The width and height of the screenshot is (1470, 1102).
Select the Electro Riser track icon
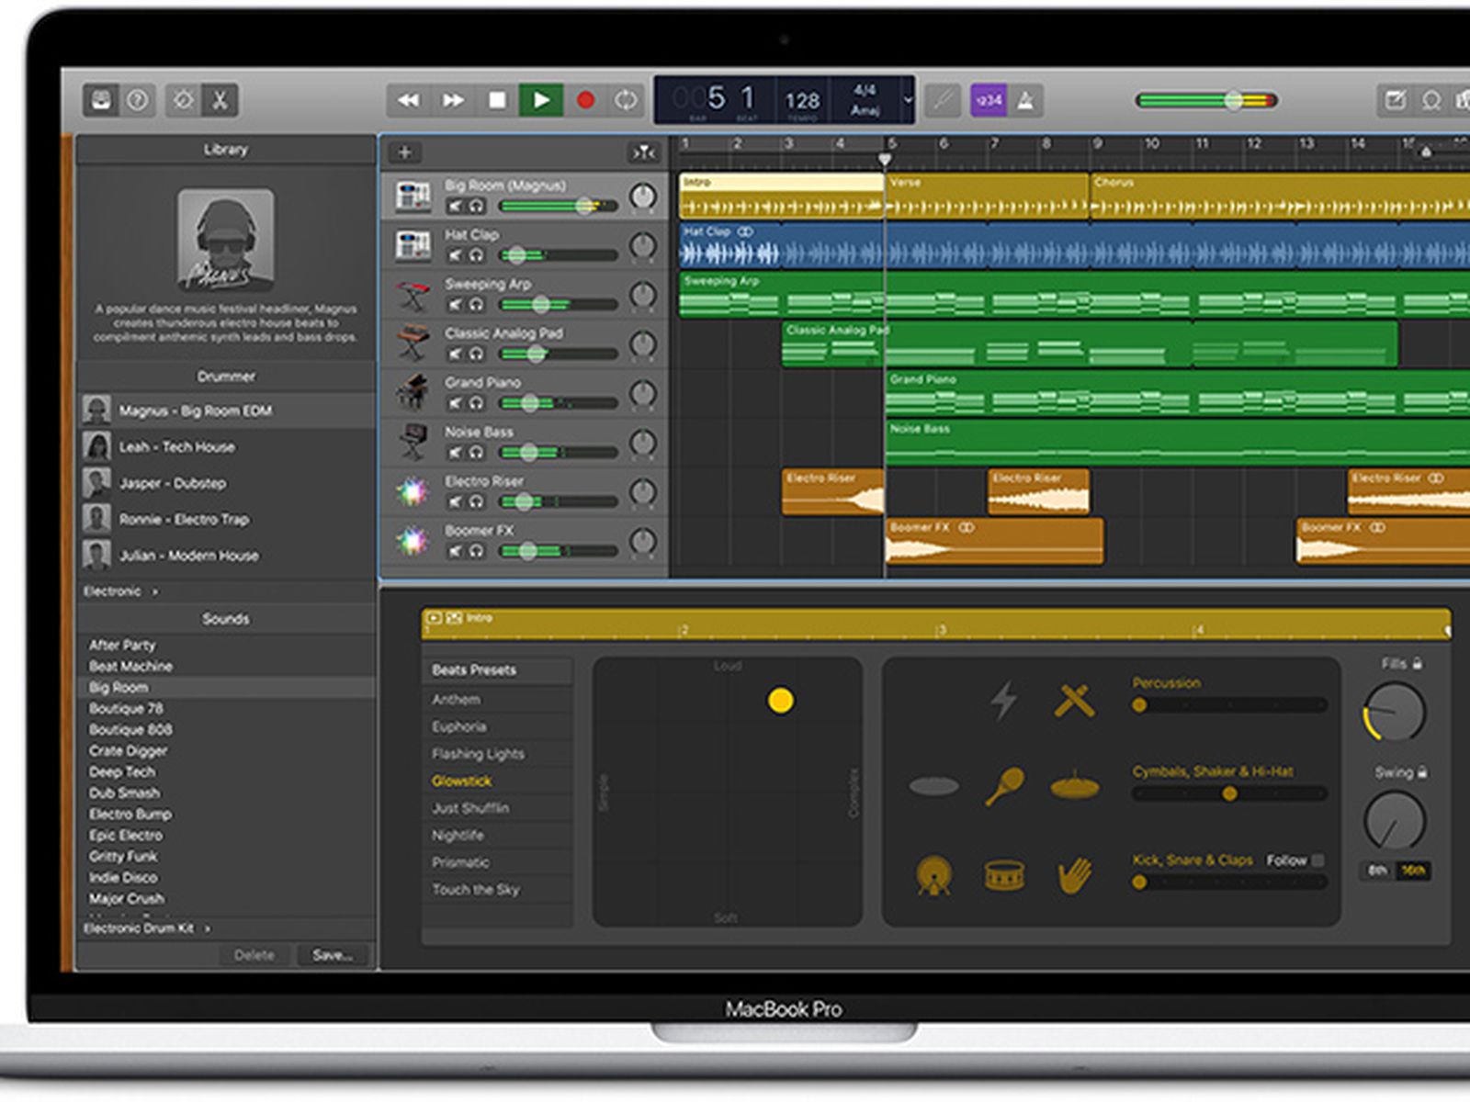[413, 491]
